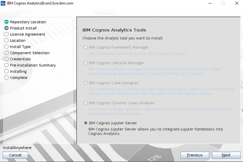The height and width of the screenshot is (162, 243).
Task: Click the Repository Location step label
Action: pyautogui.click(x=28, y=22)
